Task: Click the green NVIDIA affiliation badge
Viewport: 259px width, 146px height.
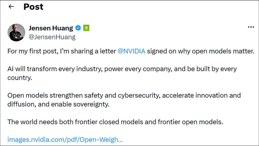Action: click(86, 28)
